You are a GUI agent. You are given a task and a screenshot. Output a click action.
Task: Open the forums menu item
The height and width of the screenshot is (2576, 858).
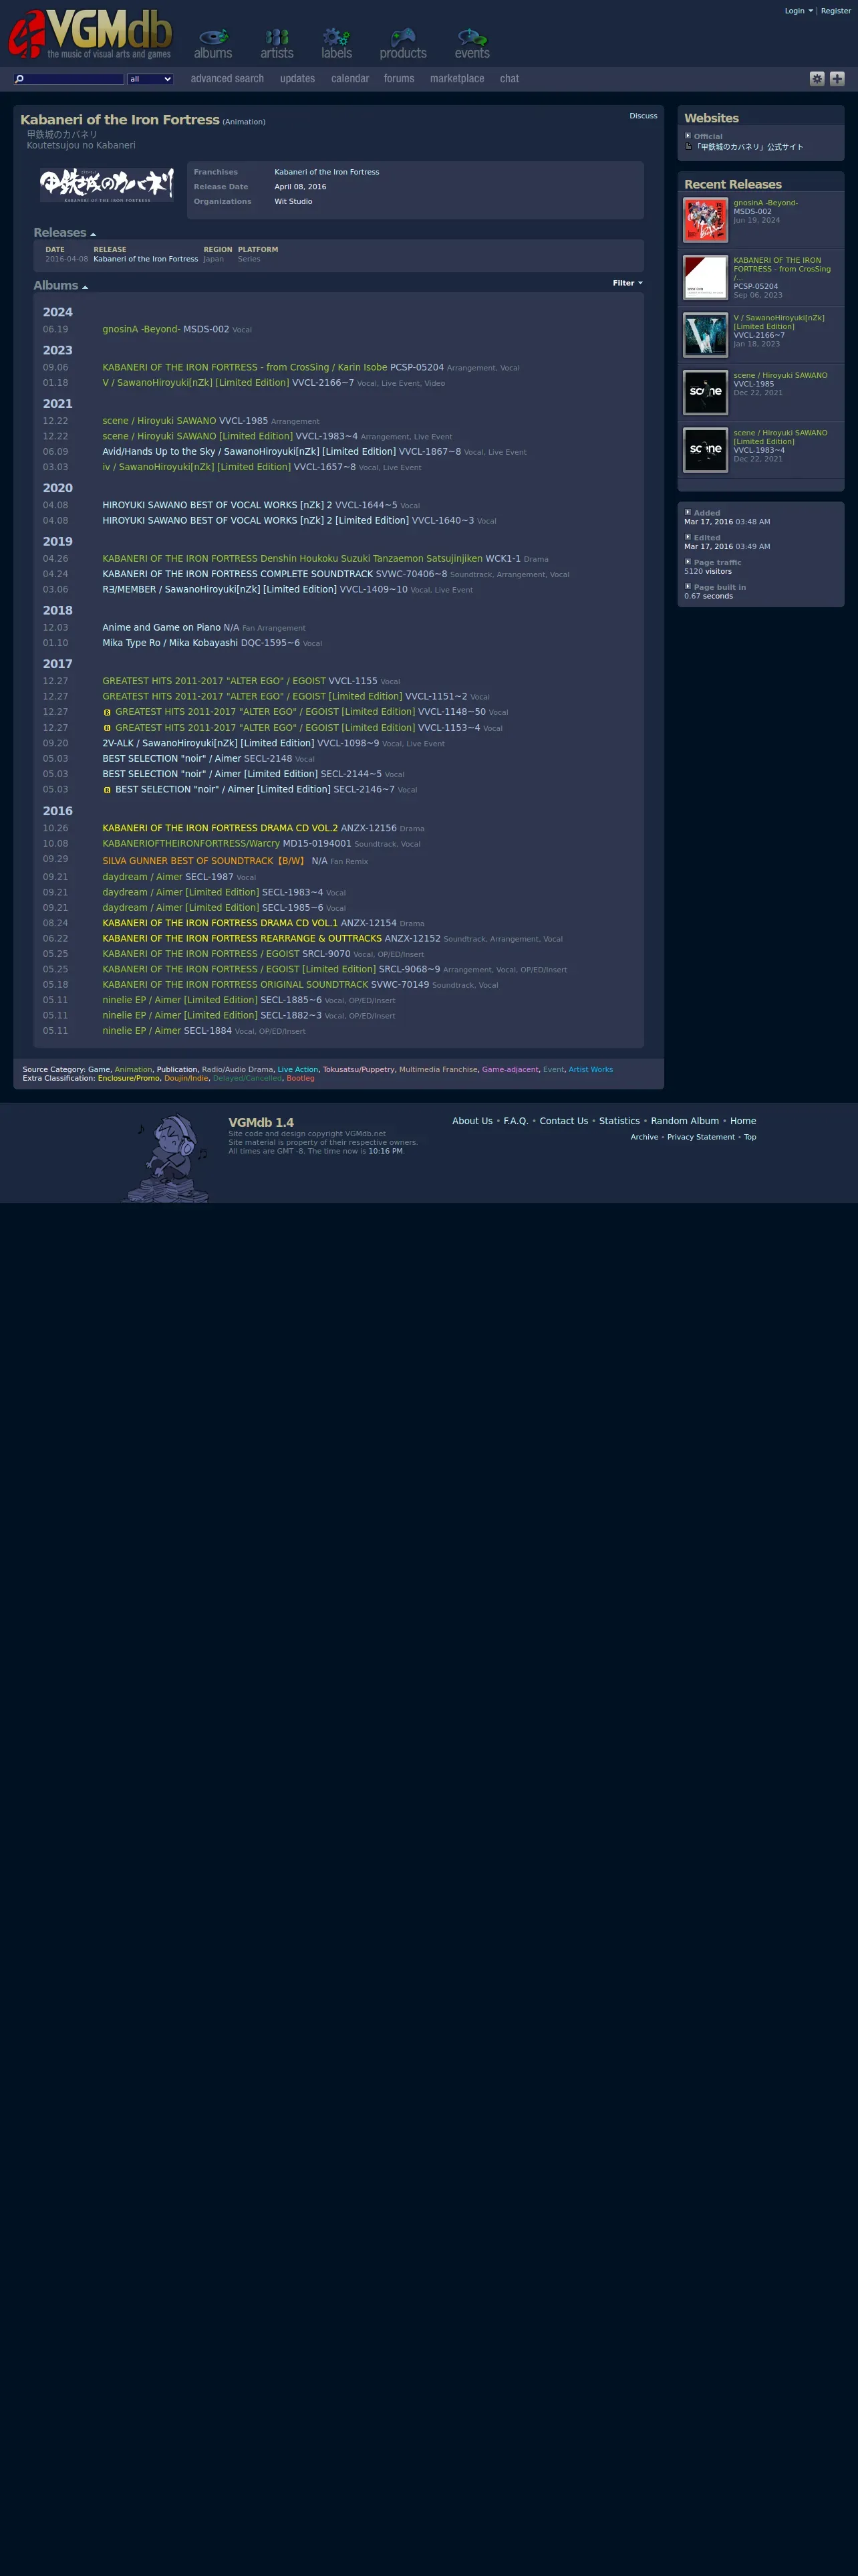[398, 79]
